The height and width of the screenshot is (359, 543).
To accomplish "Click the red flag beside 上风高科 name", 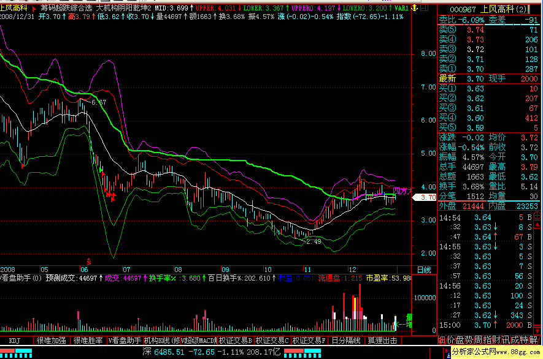I will (x=34, y=9).
